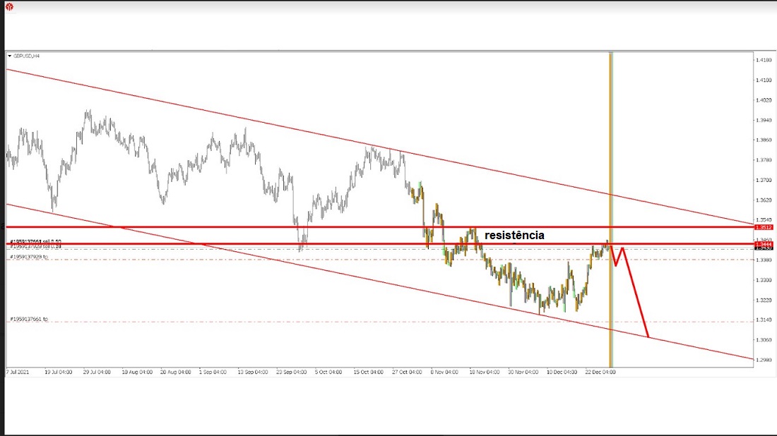This screenshot has width=777, height=436.
Task: Click the '23 Sep 04:00' time axis label
Action: click(291, 372)
